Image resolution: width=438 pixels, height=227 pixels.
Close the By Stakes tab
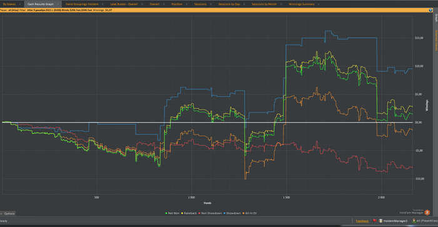[20, 4]
